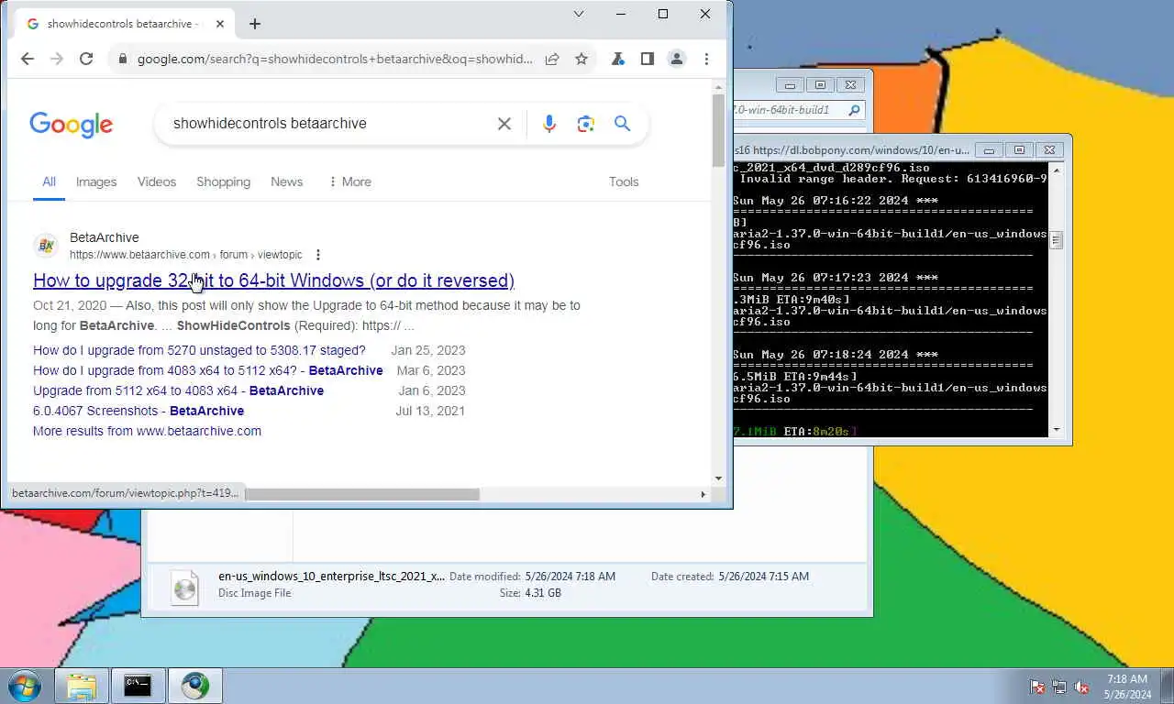
Task: Open the muted volume tray icon
Action: tap(1081, 687)
